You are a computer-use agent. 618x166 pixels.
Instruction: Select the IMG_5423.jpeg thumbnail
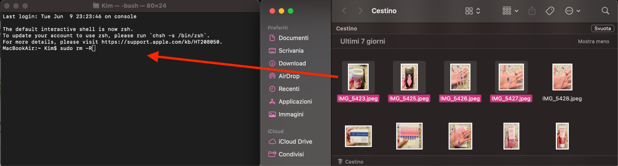coord(358,77)
